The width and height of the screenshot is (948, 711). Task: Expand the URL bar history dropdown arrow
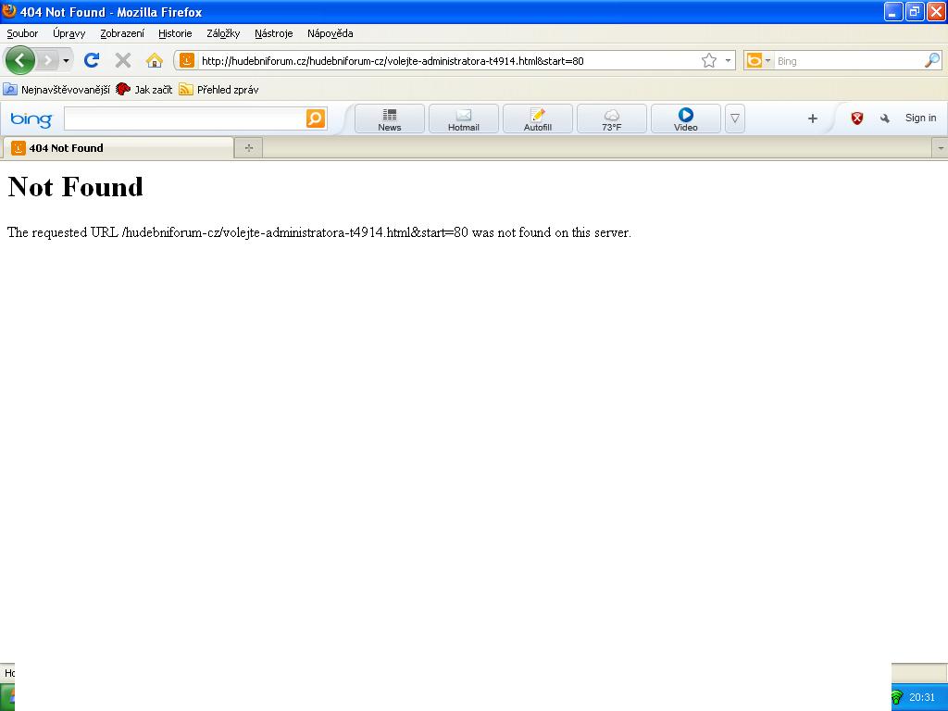tap(728, 61)
